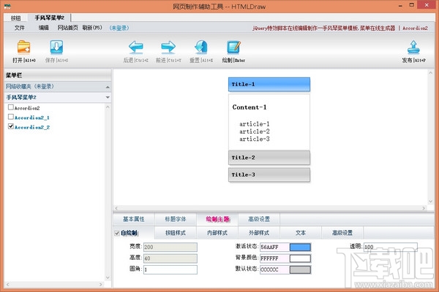Collapse the 手风琴菜单2 section arrow
The image size is (439, 292).
pos(108,98)
